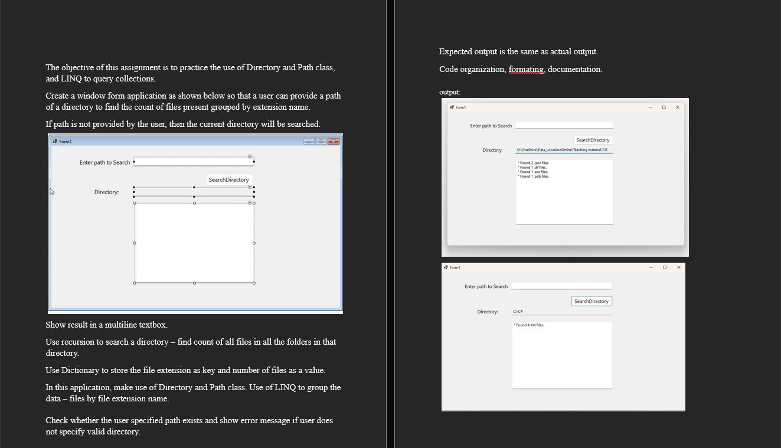781x448 pixels.
Task: Click the Form1 icon on the top output window
Action: point(452,106)
